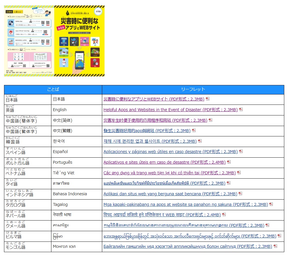Click the ことば column header
The image size is (288, 257).
(53, 89)
